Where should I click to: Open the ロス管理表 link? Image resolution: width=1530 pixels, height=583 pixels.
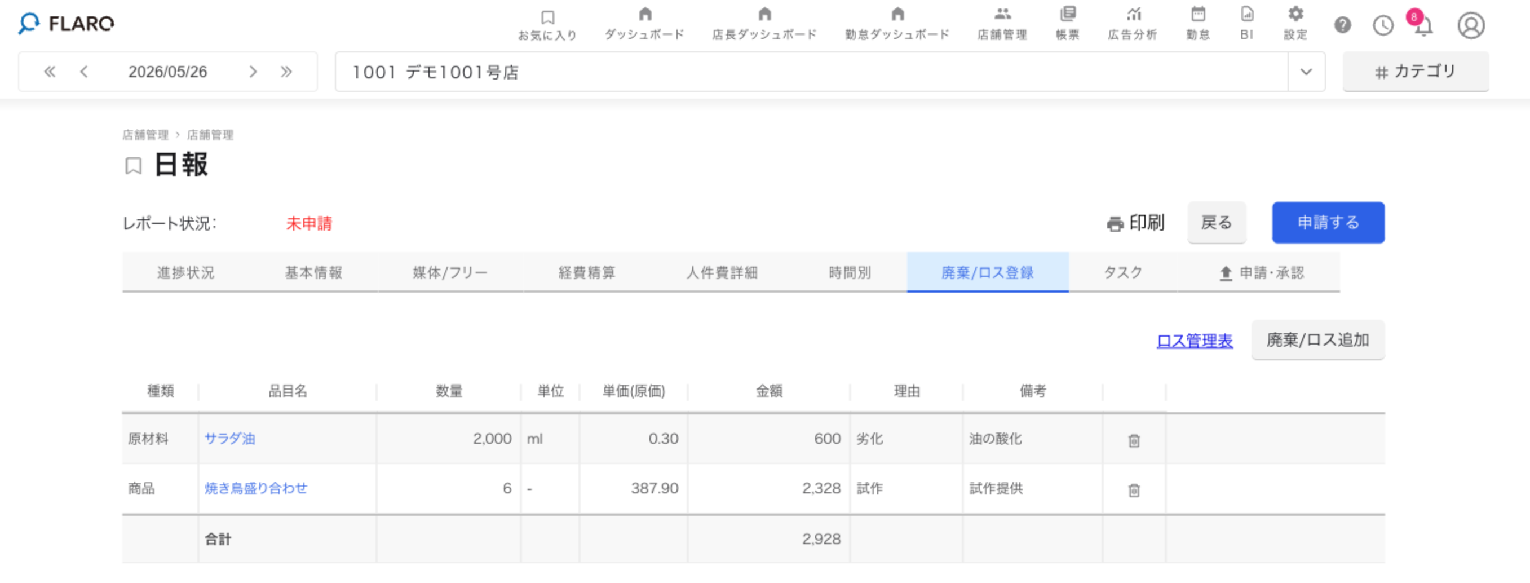[1195, 341]
